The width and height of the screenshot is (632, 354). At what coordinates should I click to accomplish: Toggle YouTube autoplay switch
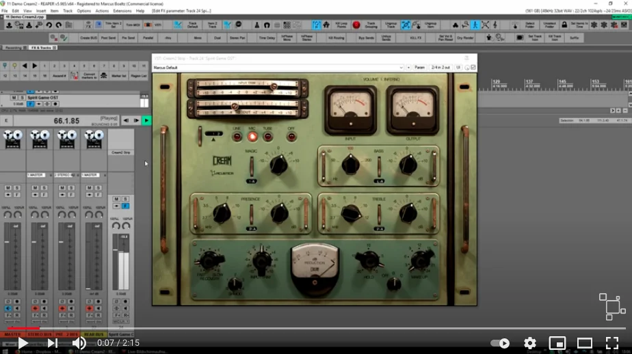tap(500, 343)
